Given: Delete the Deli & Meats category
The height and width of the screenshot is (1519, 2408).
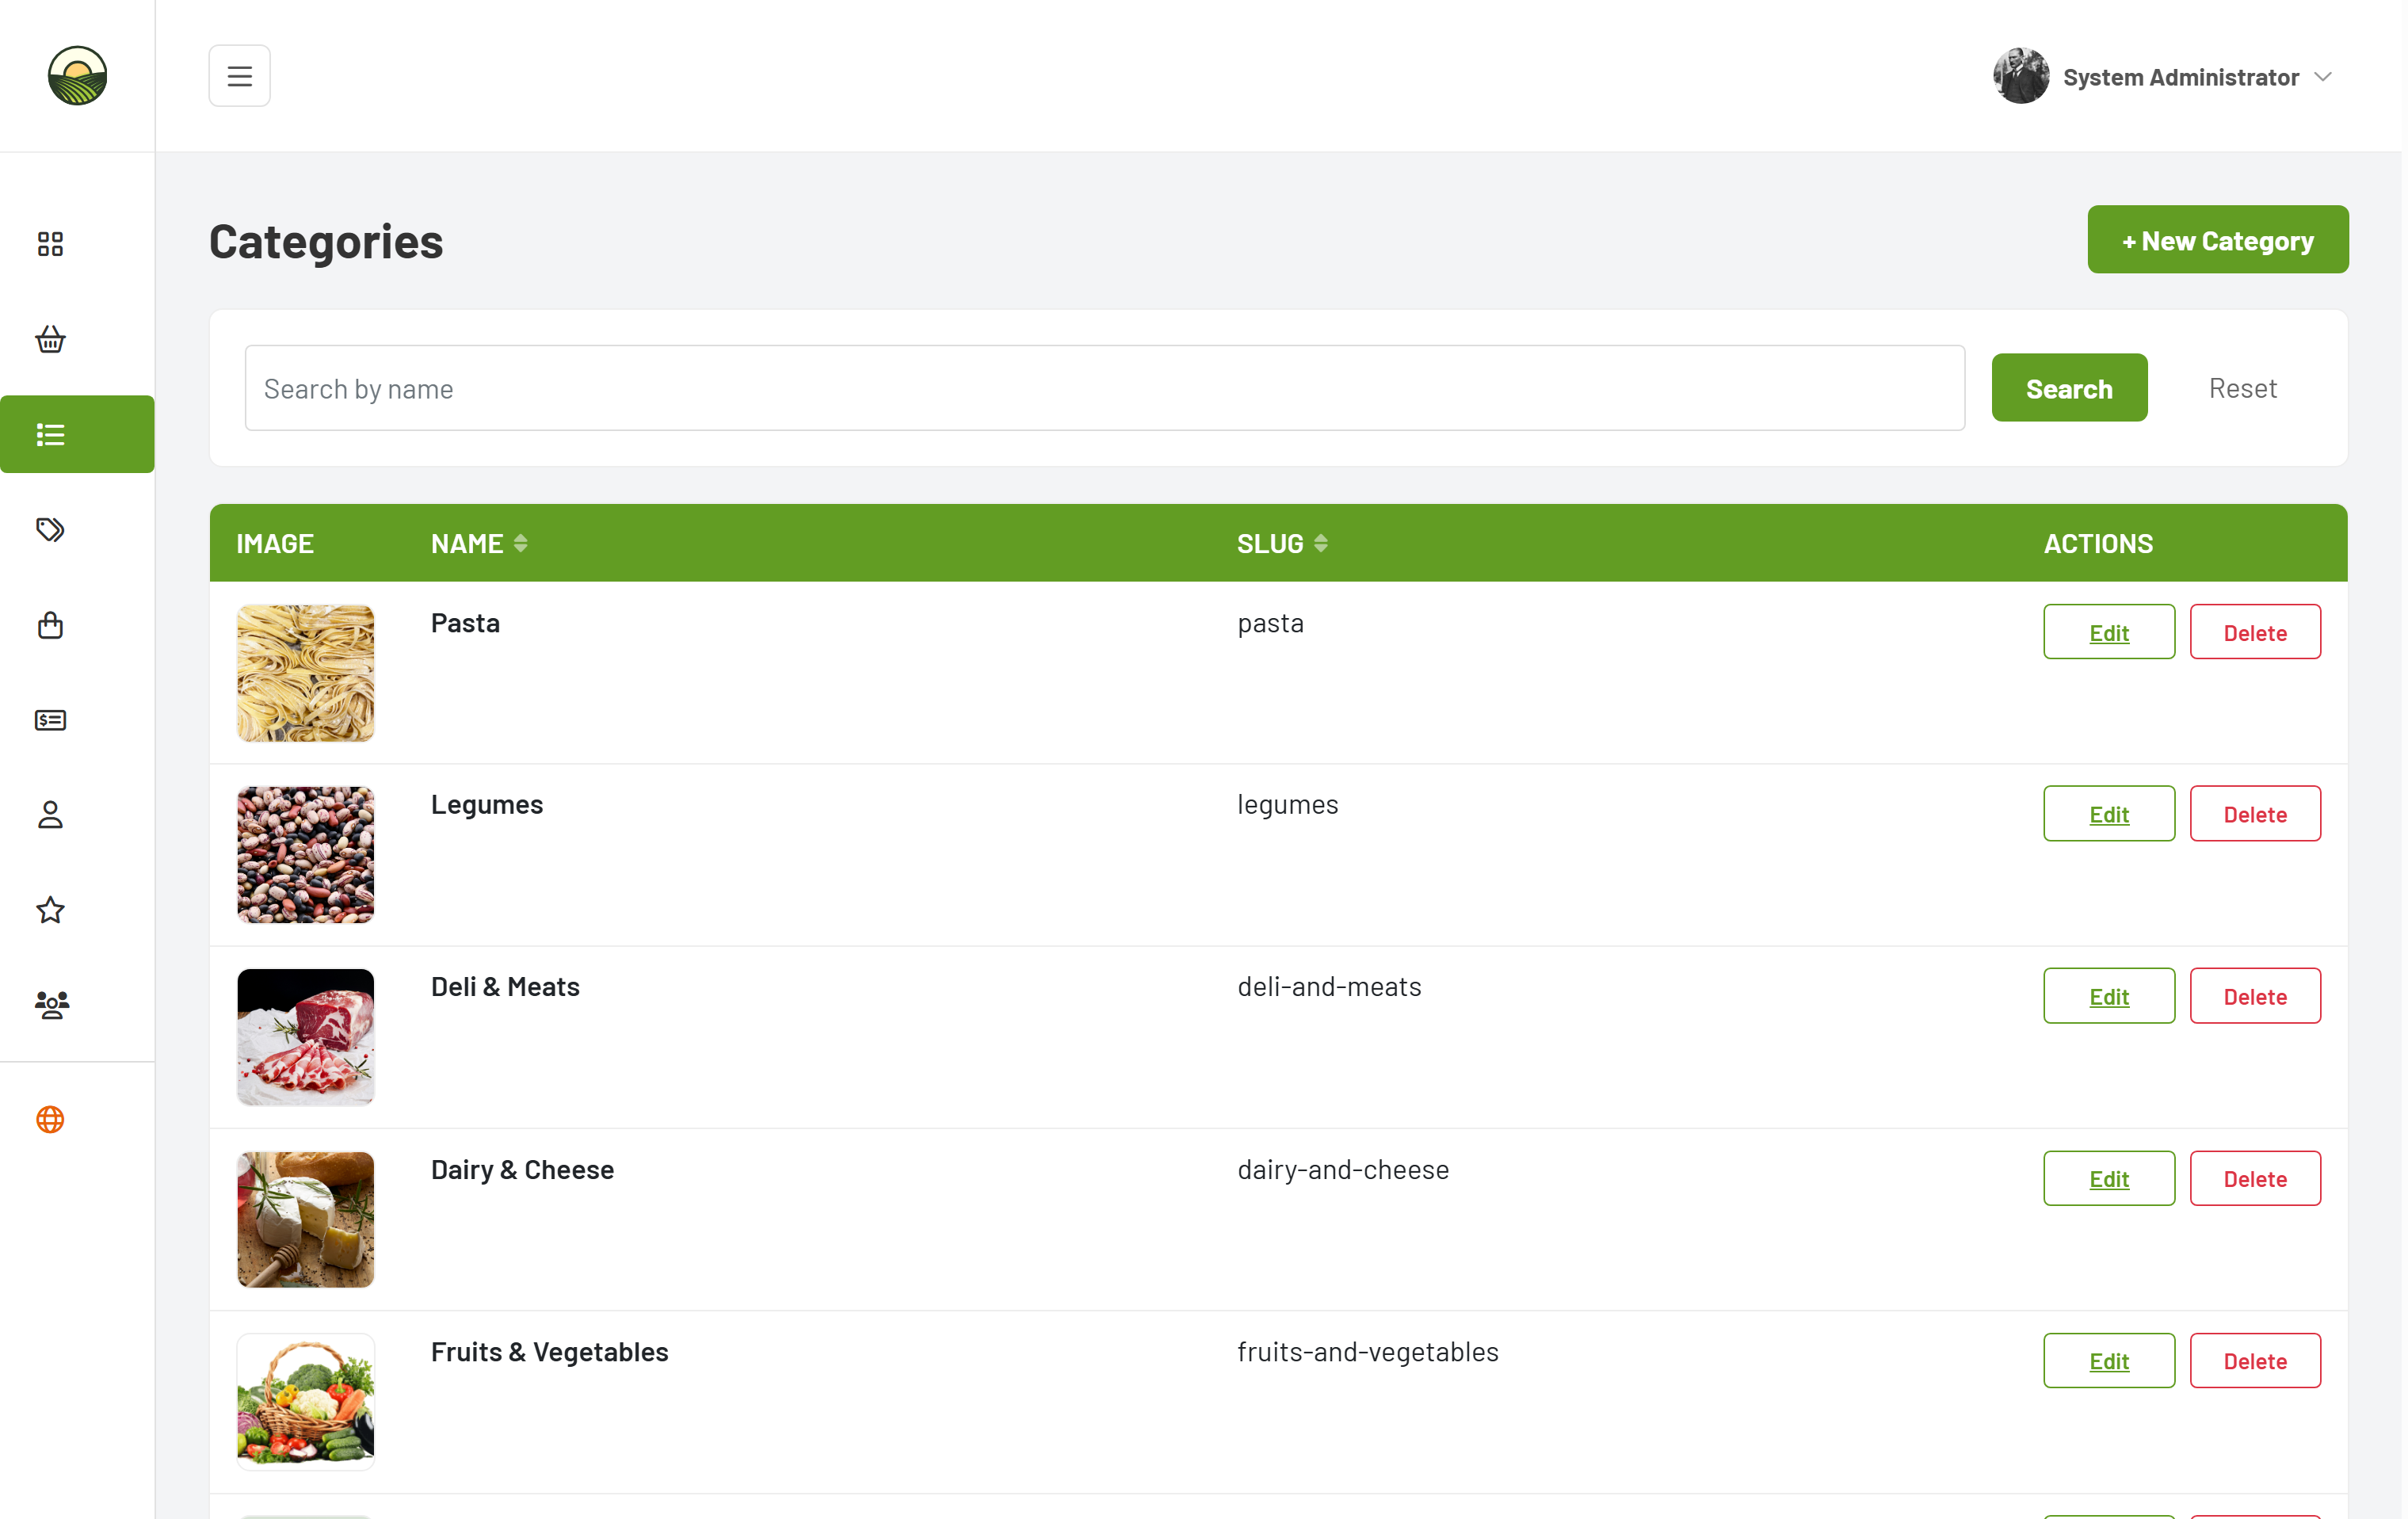Looking at the screenshot, I should click(x=2255, y=996).
